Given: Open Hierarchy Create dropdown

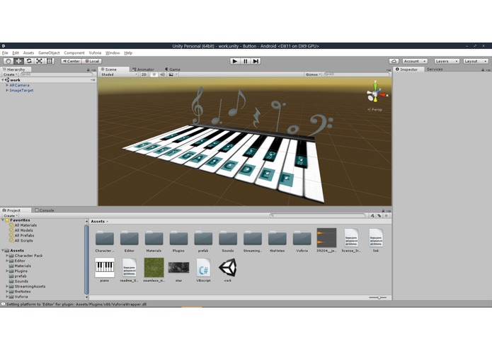Looking at the screenshot, I should click(x=10, y=74).
